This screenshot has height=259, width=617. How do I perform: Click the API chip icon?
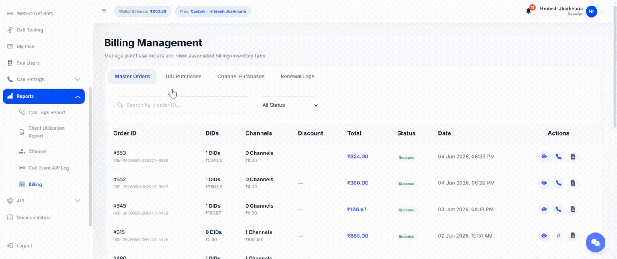(x=10, y=201)
